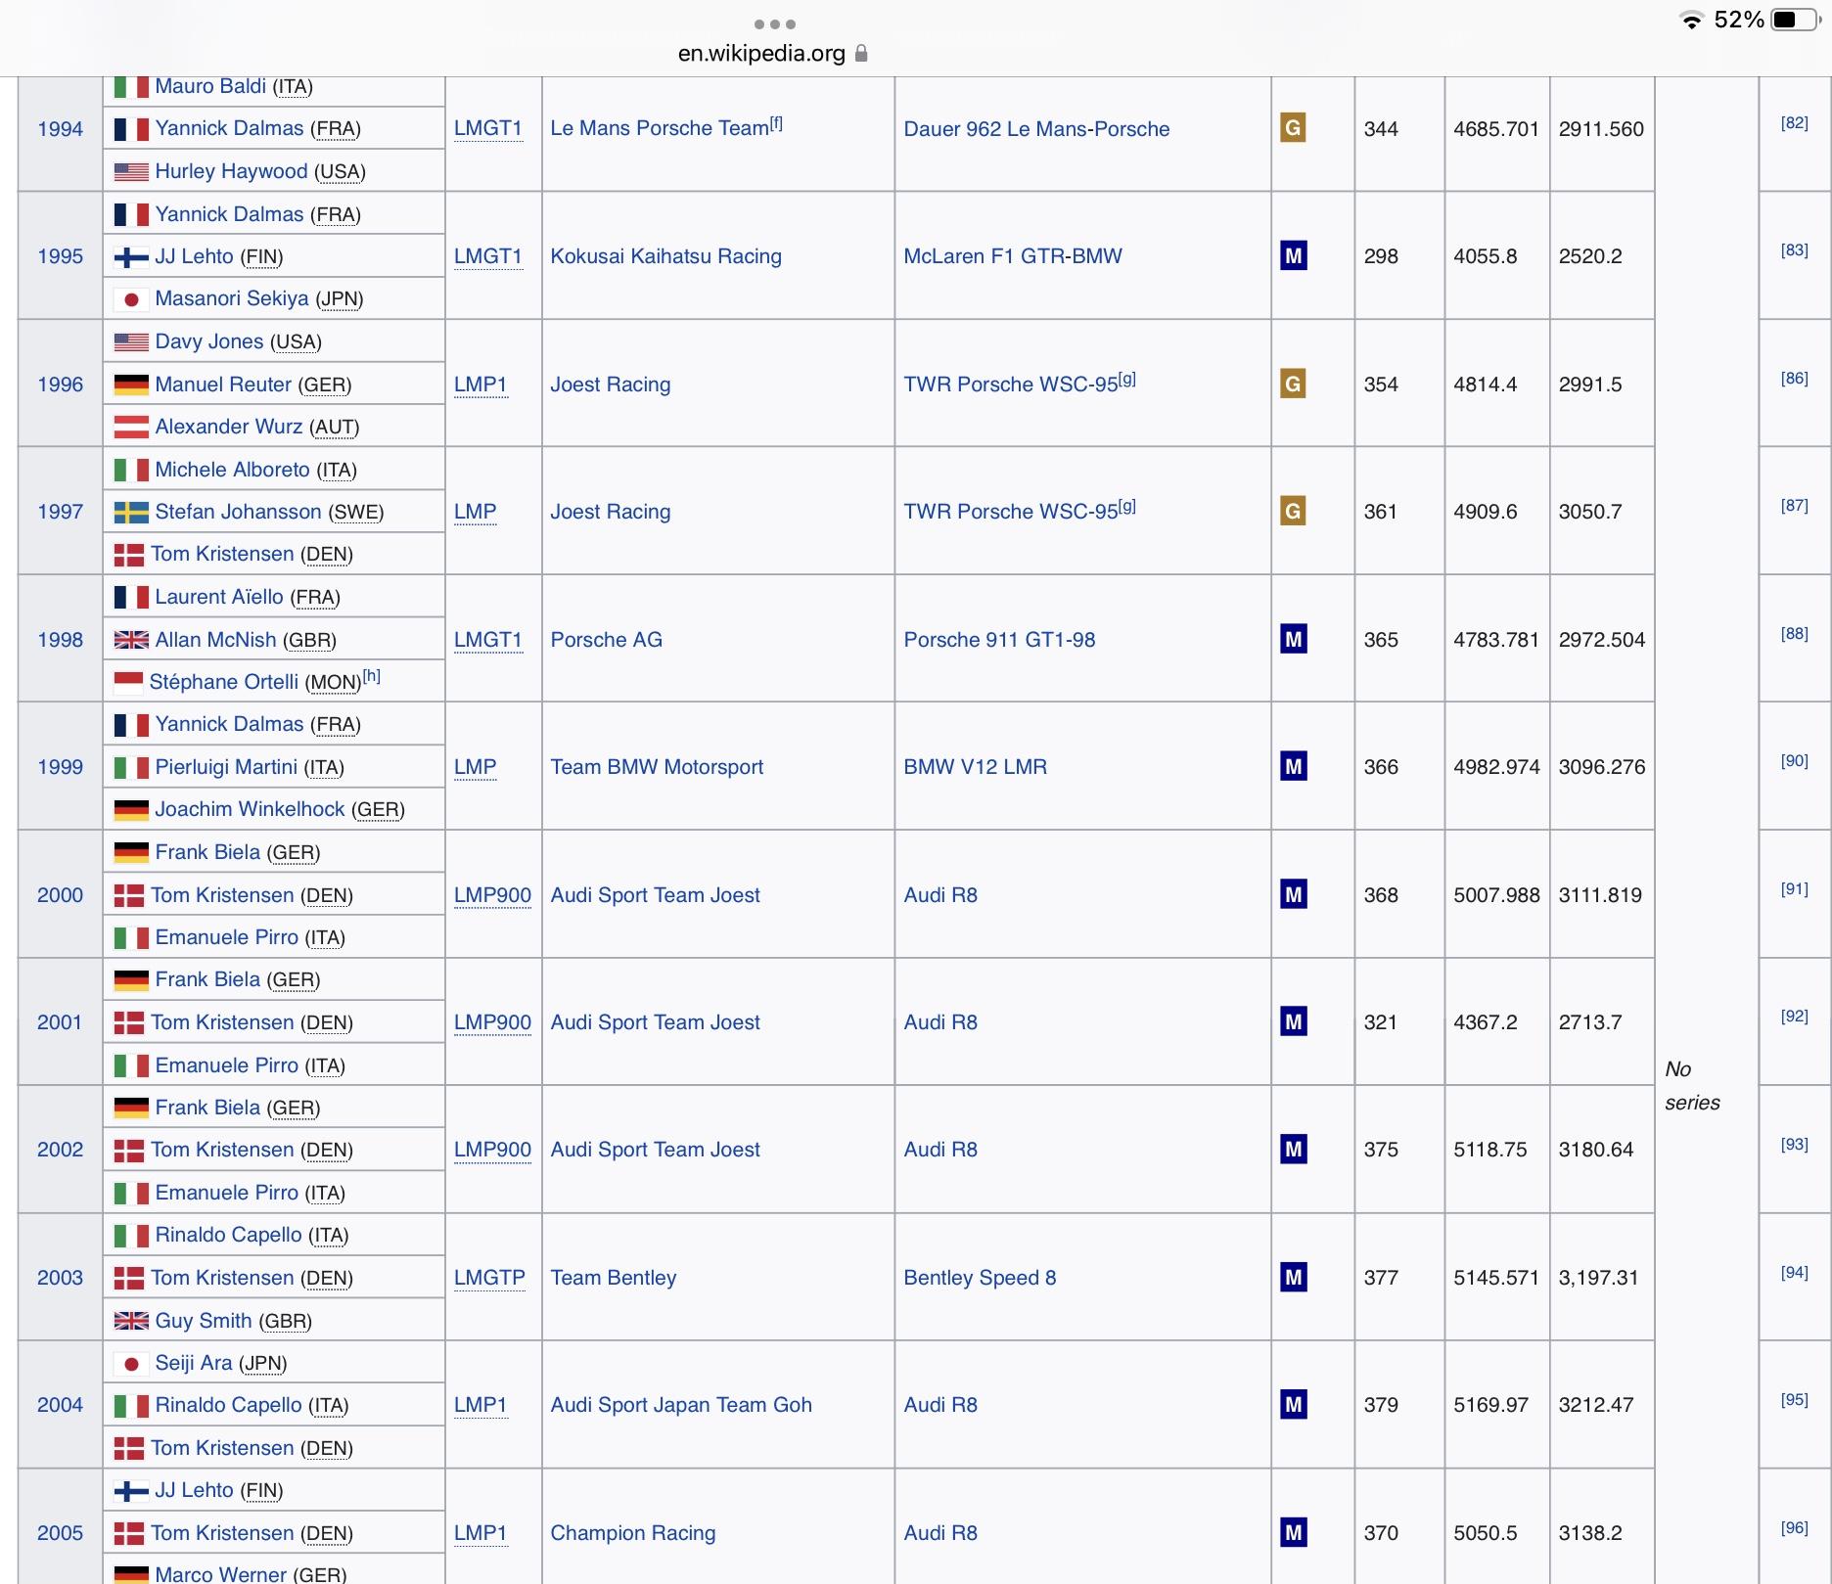Tap the Michelin M icon in 1995 row
Screen dimensions: 1832x1584
[x=1294, y=256]
